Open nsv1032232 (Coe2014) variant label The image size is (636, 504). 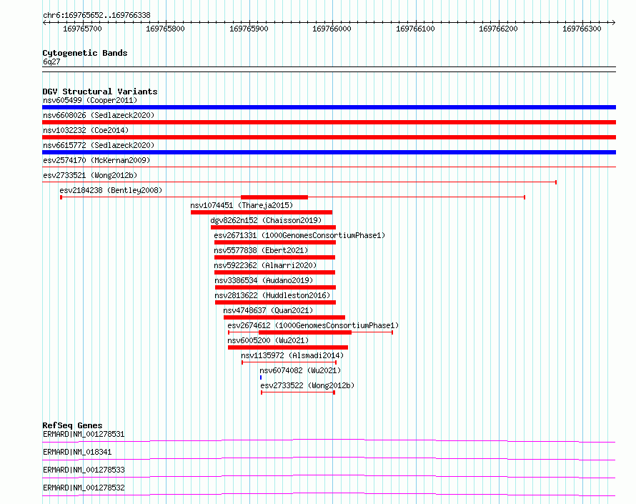[86, 130]
